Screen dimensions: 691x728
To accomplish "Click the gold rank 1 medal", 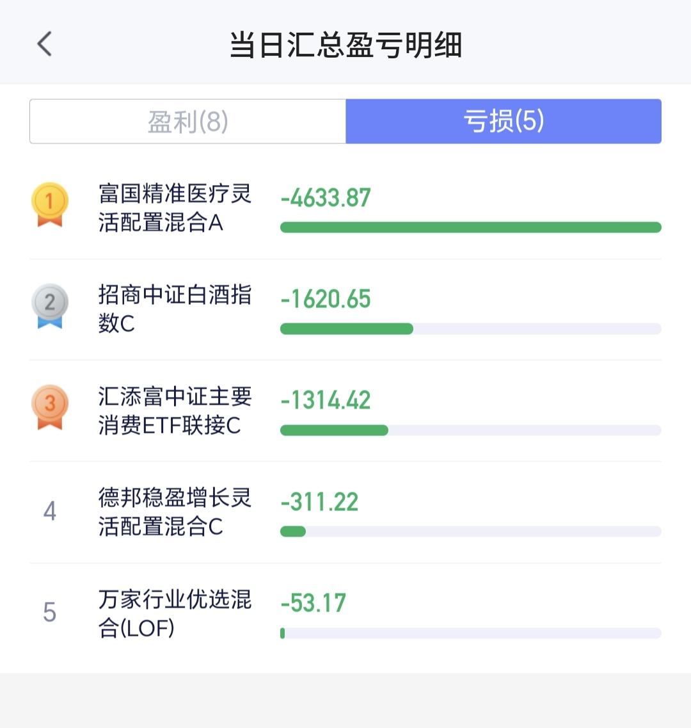I will click(x=50, y=205).
